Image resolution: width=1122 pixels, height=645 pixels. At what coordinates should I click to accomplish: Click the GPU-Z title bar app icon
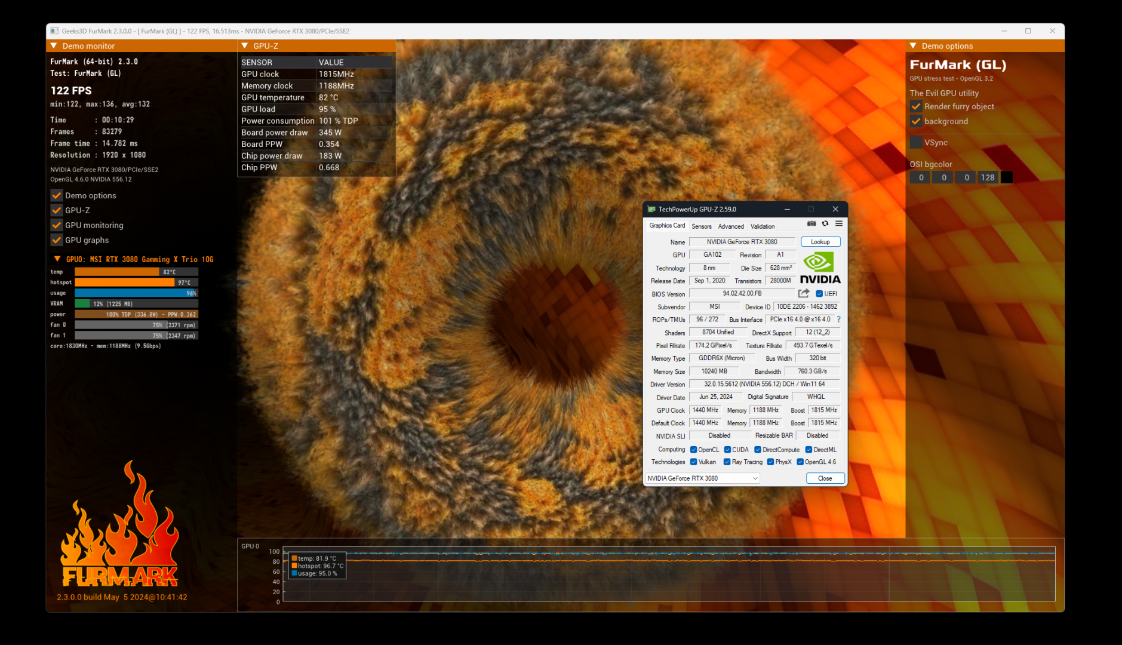pos(651,210)
